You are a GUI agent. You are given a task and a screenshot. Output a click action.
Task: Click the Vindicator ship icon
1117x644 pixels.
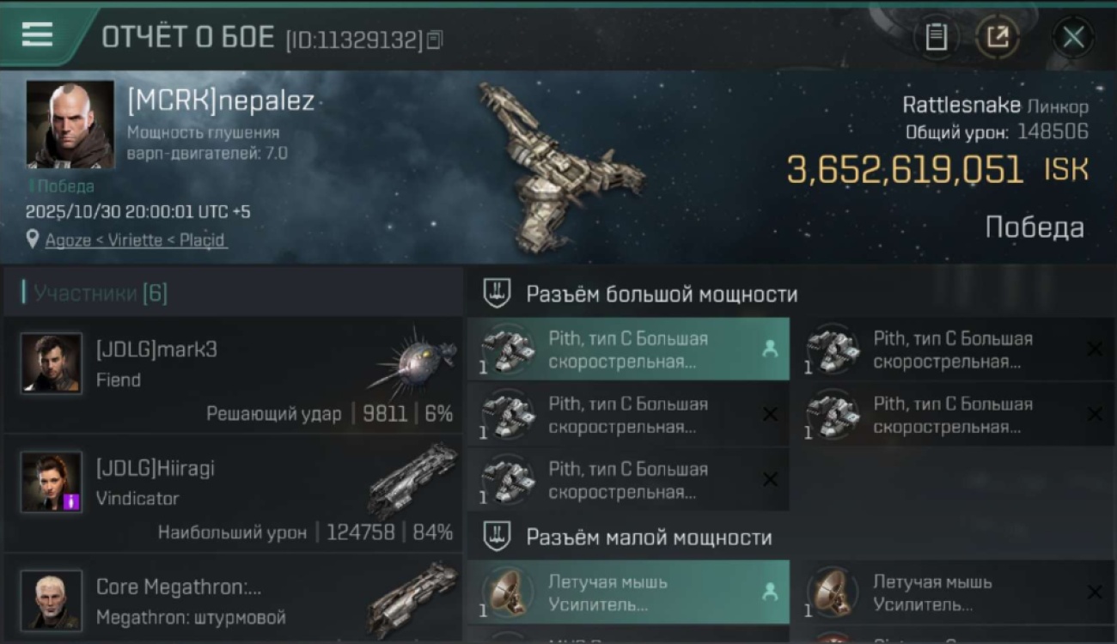pos(413,479)
